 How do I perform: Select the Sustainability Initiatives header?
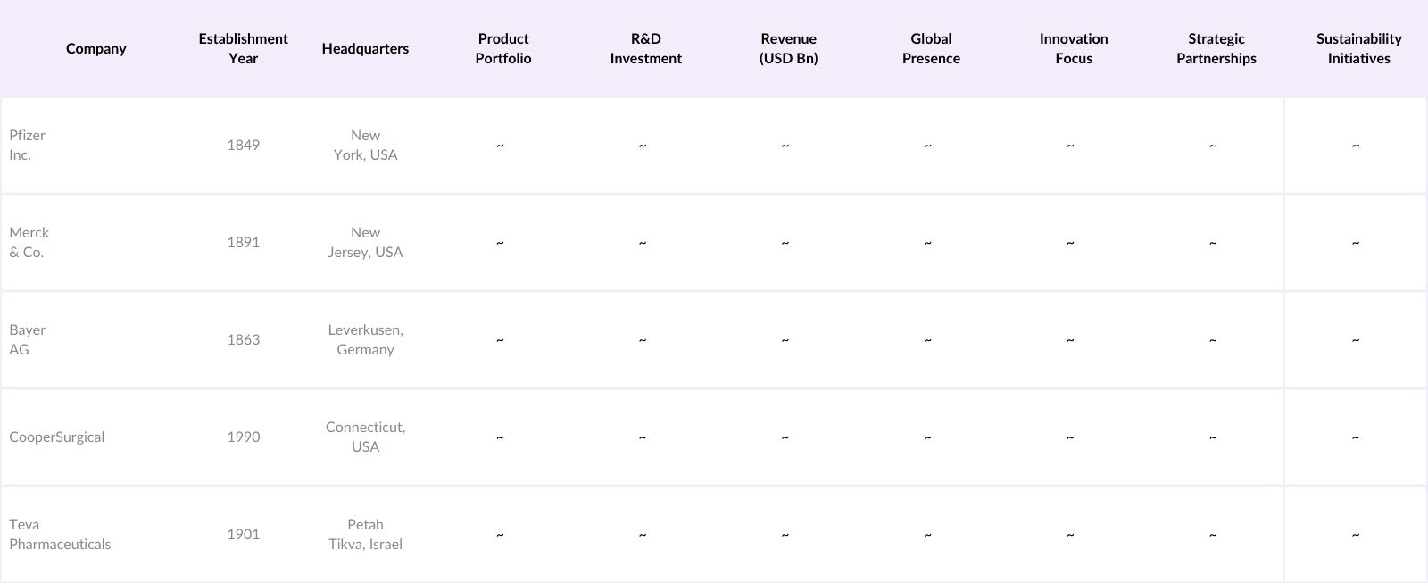click(1358, 48)
